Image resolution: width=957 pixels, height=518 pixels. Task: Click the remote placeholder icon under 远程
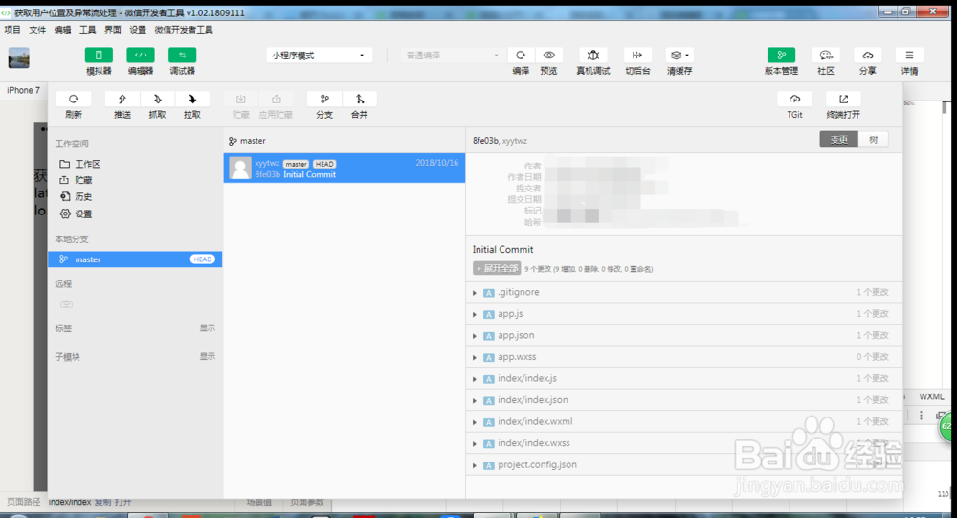click(x=66, y=304)
